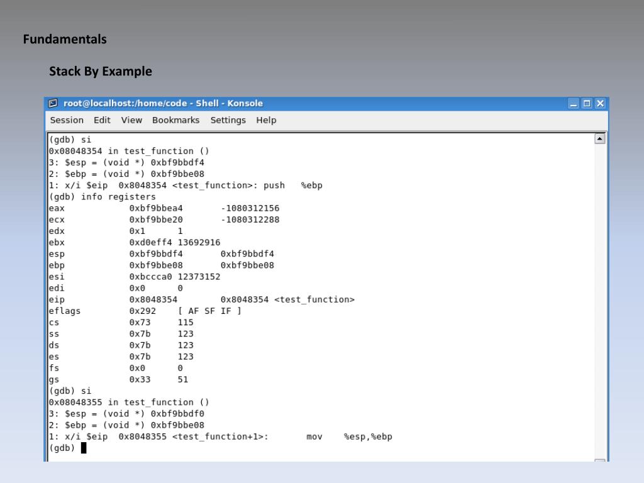The height and width of the screenshot is (483, 644).
Task: Click the eax decimal -1080312156
Action: [x=250, y=208]
